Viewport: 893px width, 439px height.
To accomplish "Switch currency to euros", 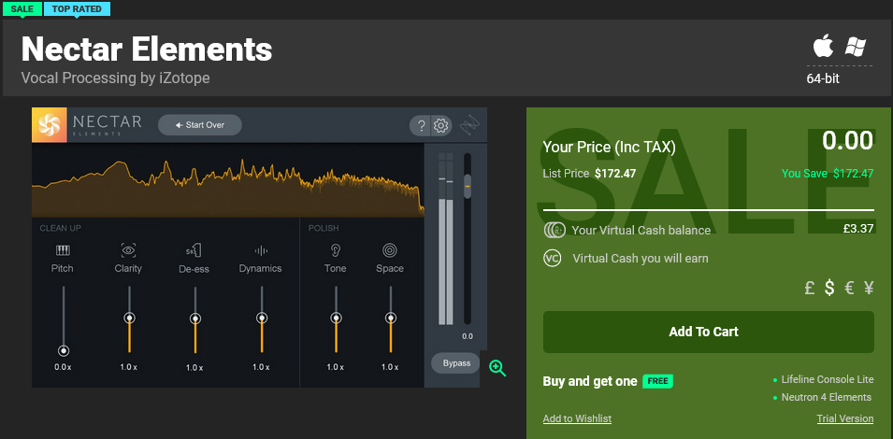I will pyautogui.click(x=849, y=289).
